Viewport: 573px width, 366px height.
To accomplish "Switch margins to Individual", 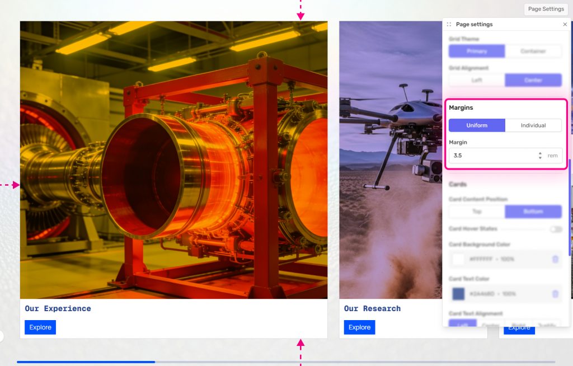I will coord(533,125).
